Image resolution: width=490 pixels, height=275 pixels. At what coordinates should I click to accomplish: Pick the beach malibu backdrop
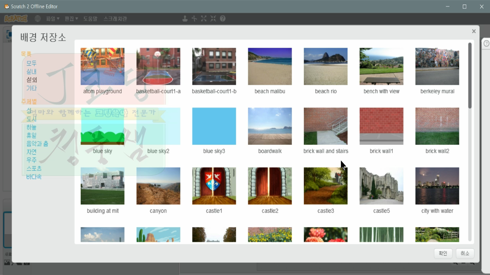(270, 66)
